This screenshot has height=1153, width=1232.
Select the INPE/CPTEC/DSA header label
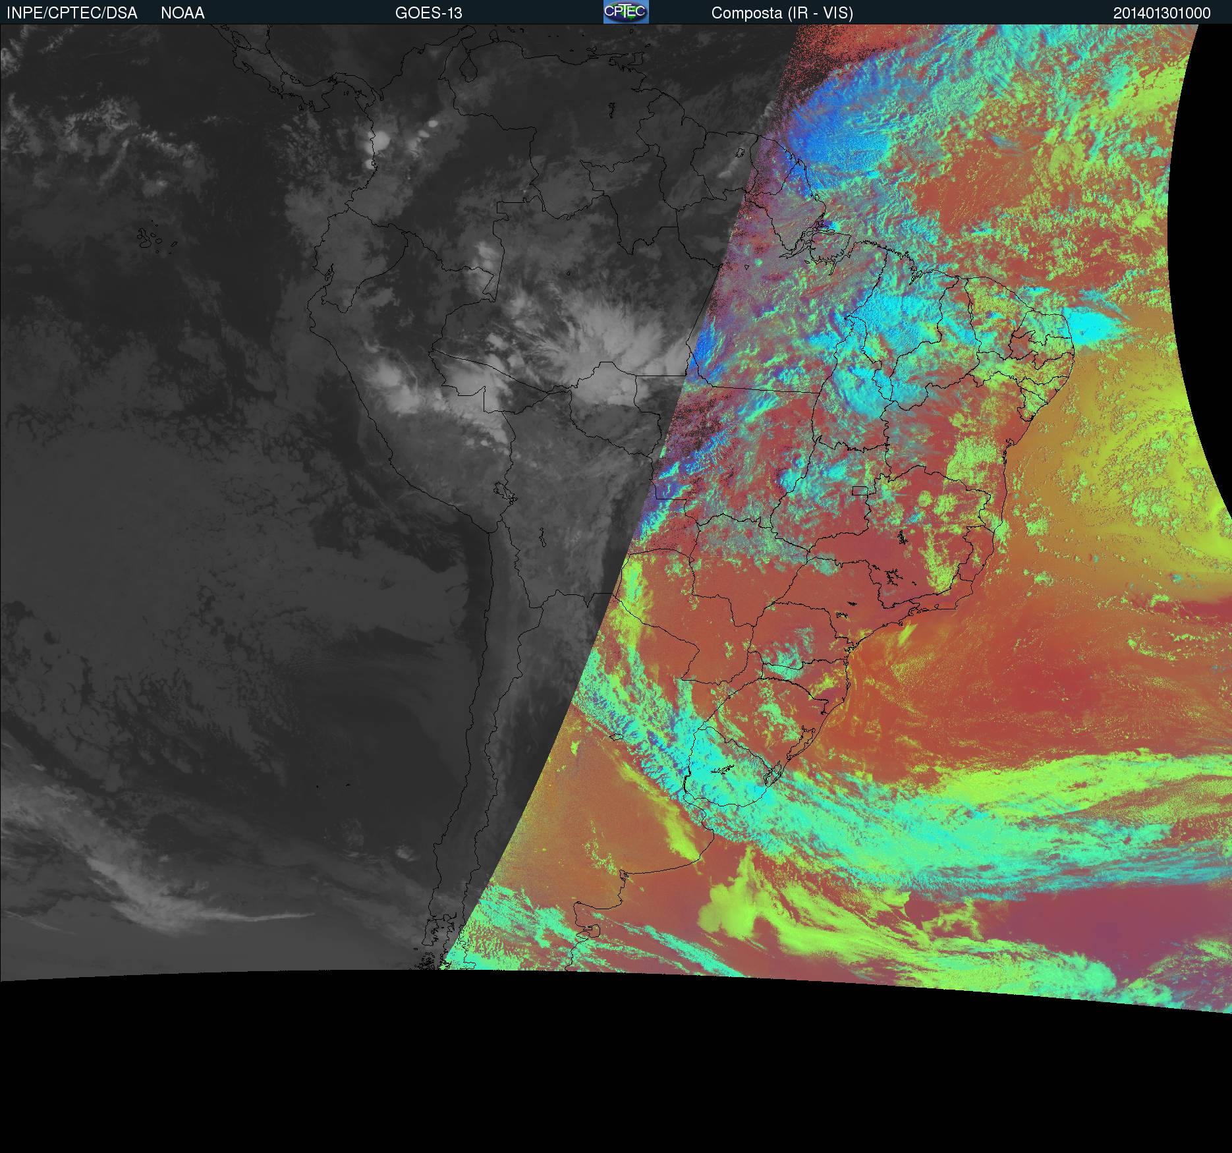pos(72,13)
